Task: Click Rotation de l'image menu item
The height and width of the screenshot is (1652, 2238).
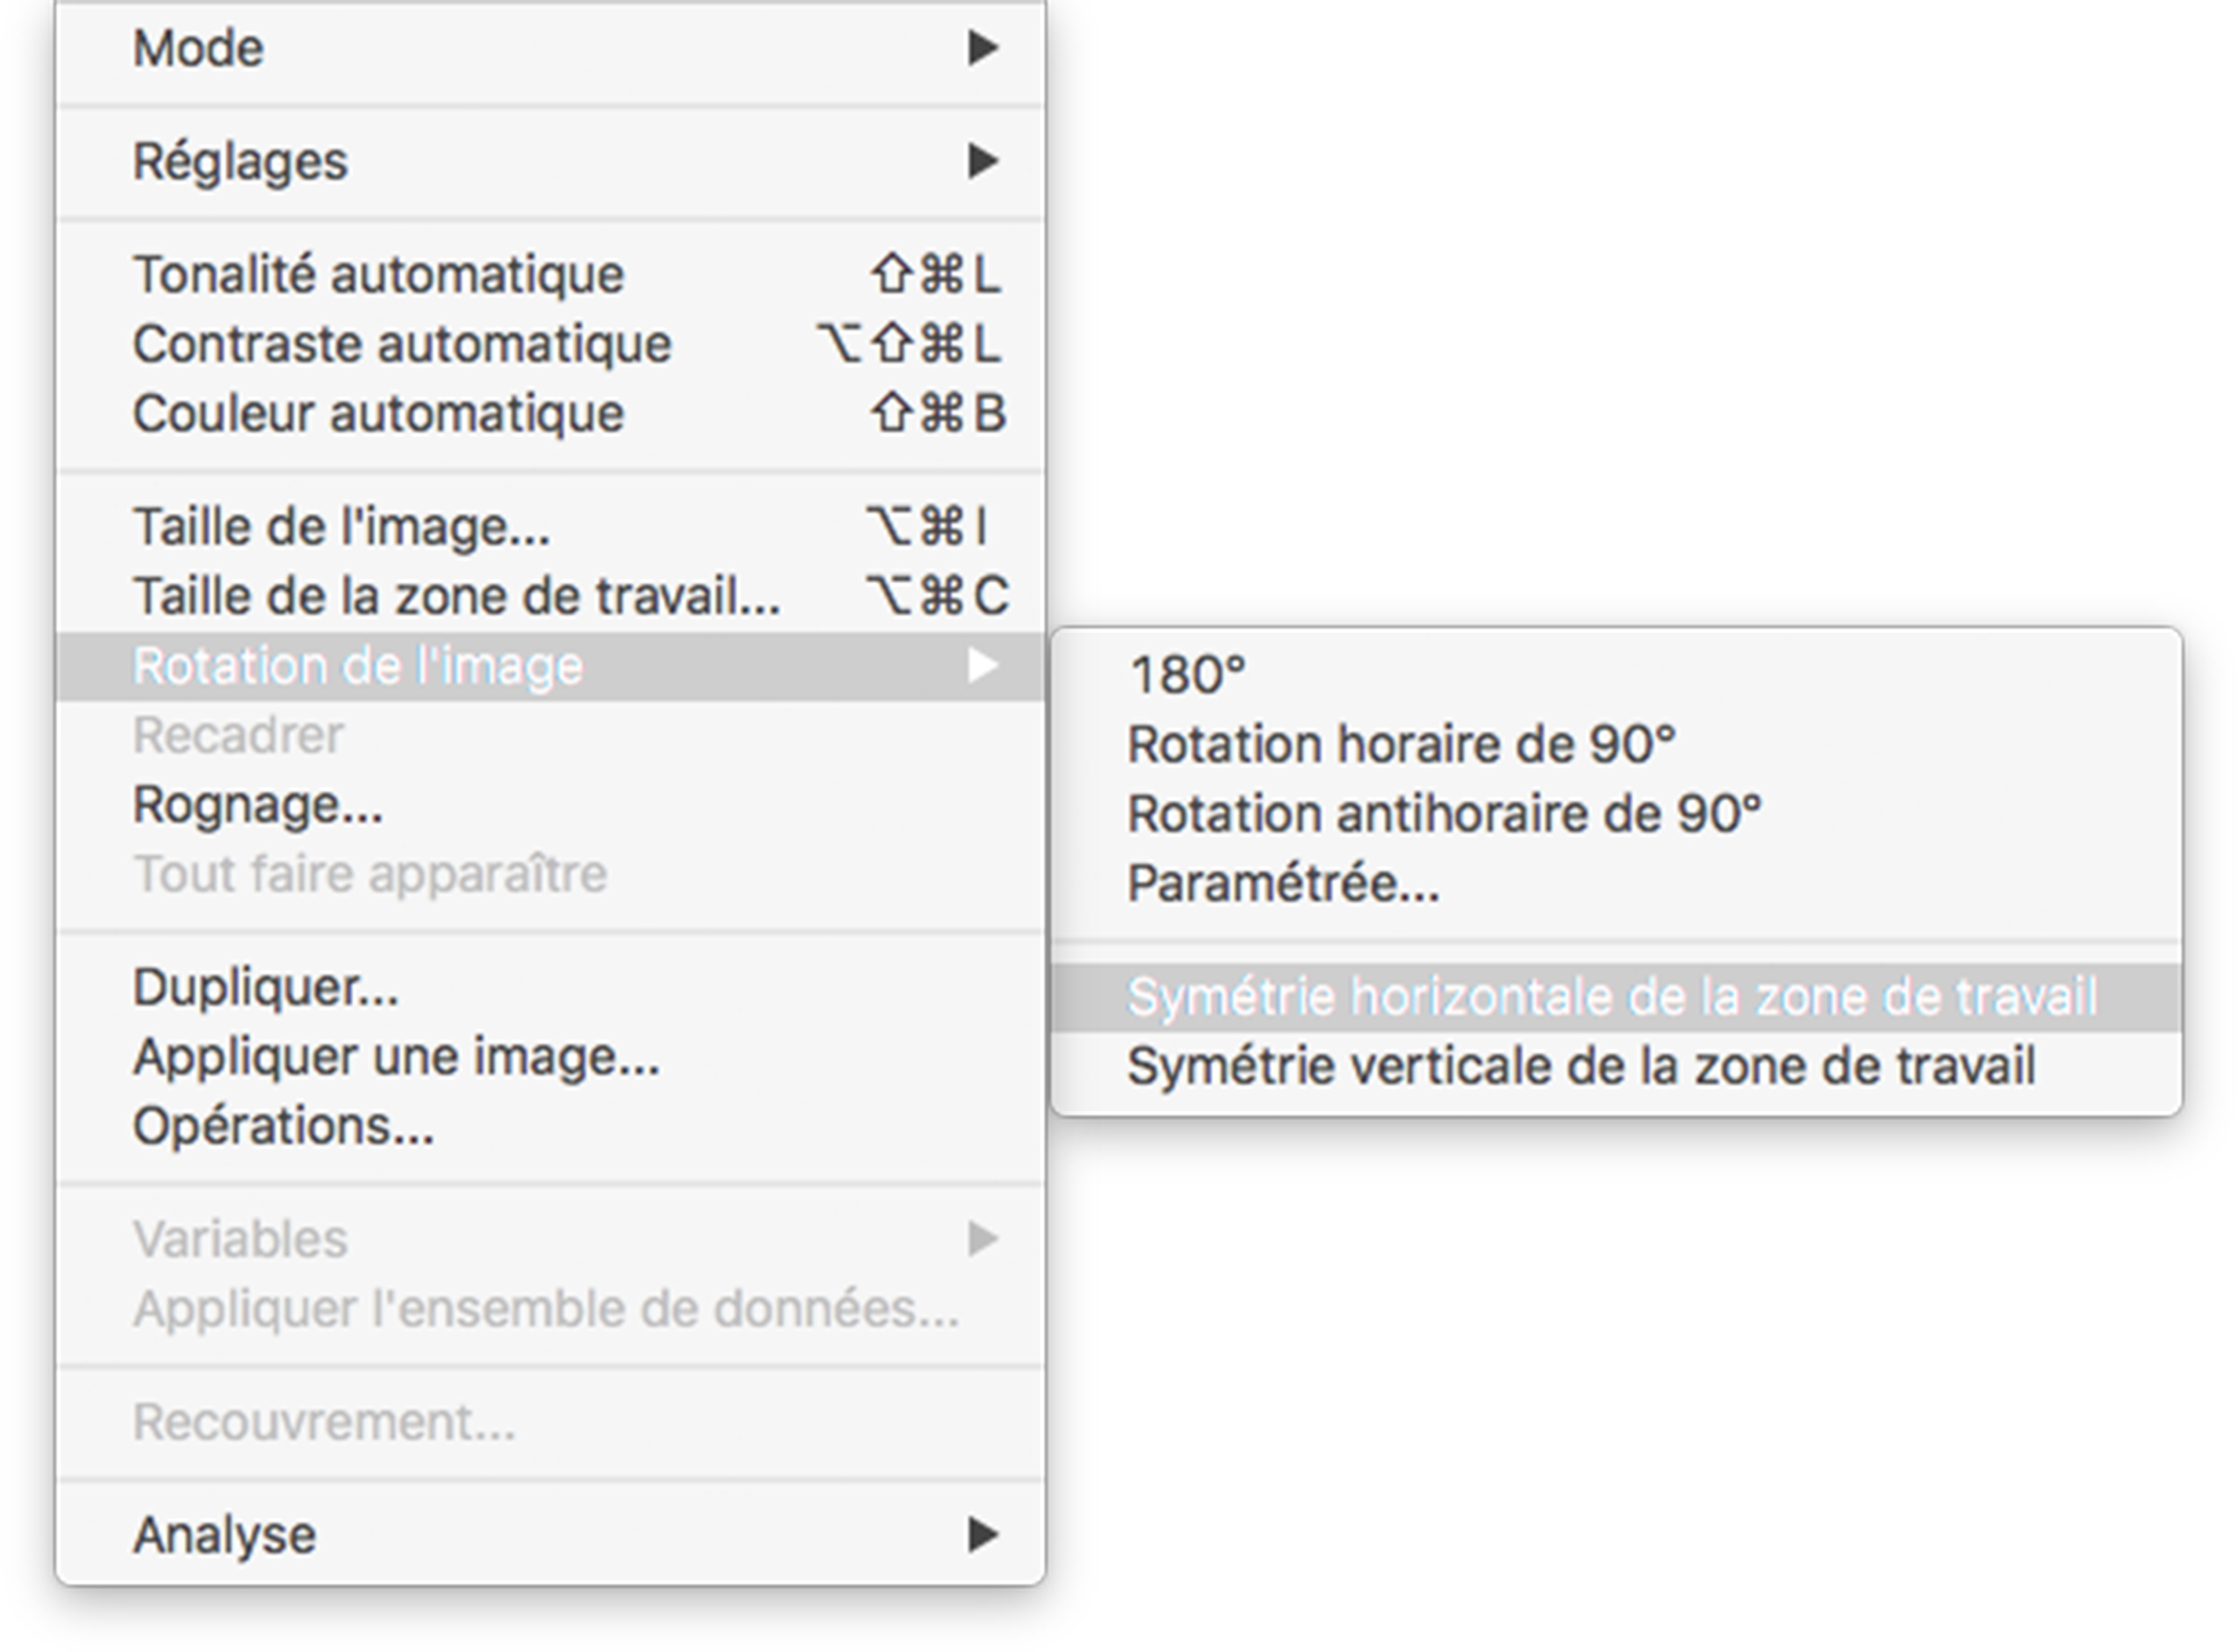Action: 357,666
